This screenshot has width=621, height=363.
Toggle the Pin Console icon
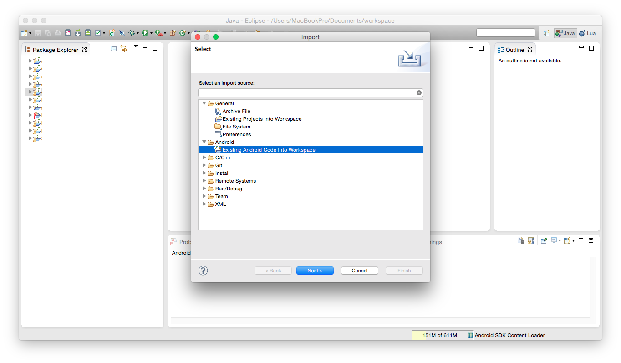click(x=544, y=240)
